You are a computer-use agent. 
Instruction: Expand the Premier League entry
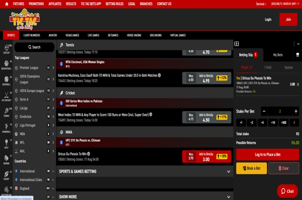click(53, 68)
